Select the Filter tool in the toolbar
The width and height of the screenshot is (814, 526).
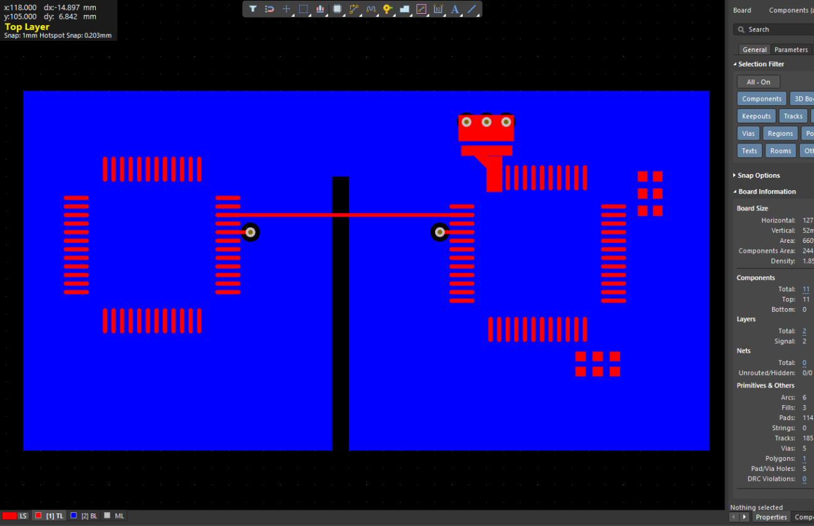253,9
